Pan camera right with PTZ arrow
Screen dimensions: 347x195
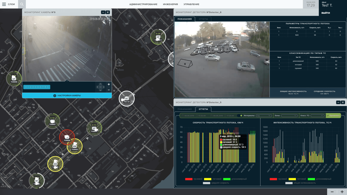(x=104, y=87)
